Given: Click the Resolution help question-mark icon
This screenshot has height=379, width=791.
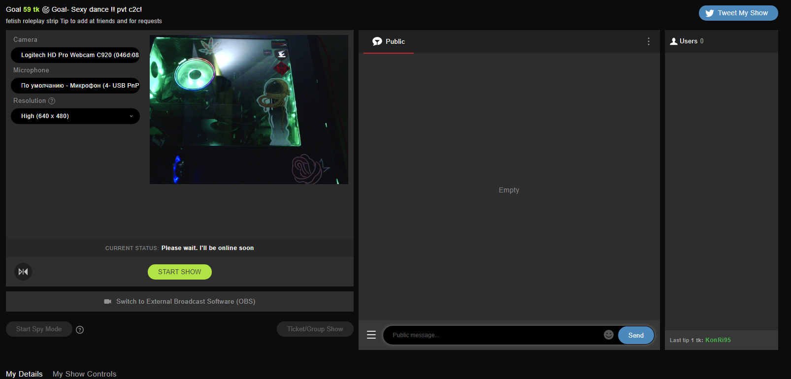Looking at the screenshot, I should (x=52, y=101).
